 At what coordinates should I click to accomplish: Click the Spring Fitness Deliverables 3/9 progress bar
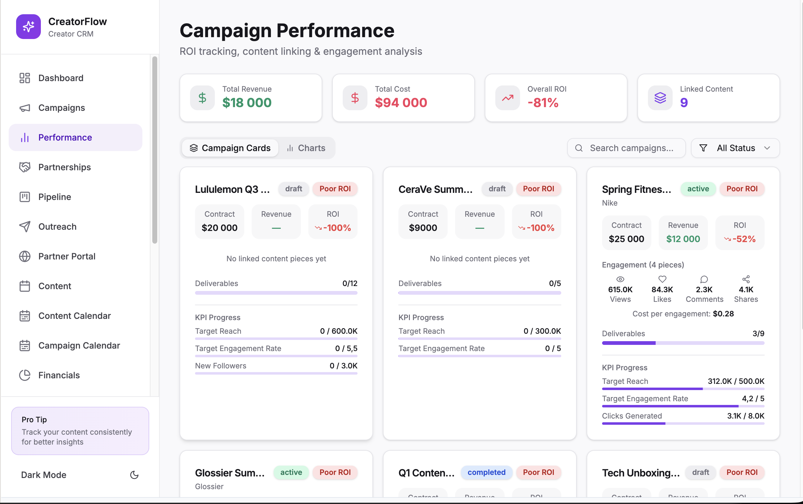point(683,343)
